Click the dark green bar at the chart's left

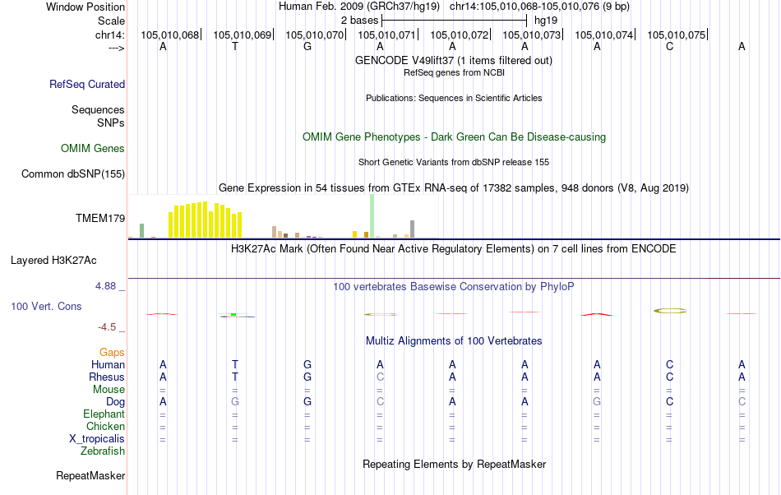(142, 230)
